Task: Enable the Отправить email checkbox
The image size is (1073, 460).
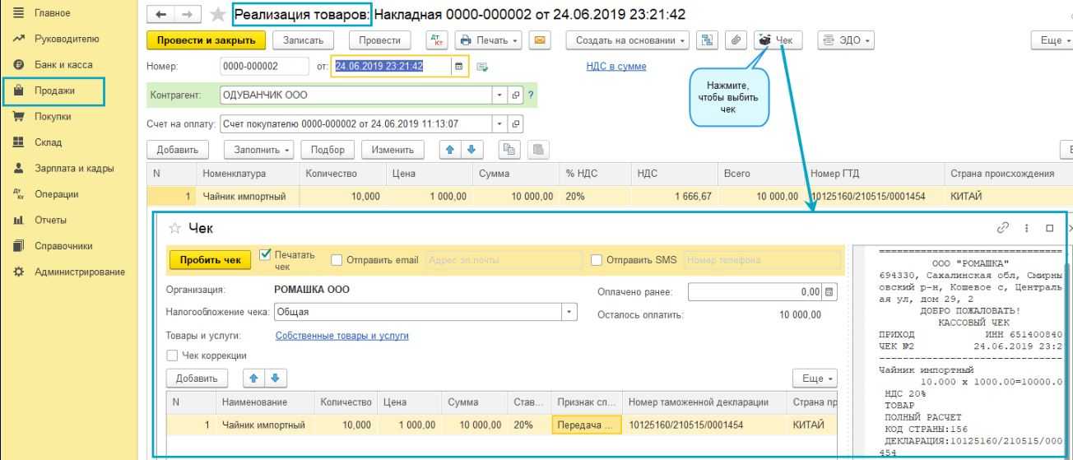Action: click(337, 260)
